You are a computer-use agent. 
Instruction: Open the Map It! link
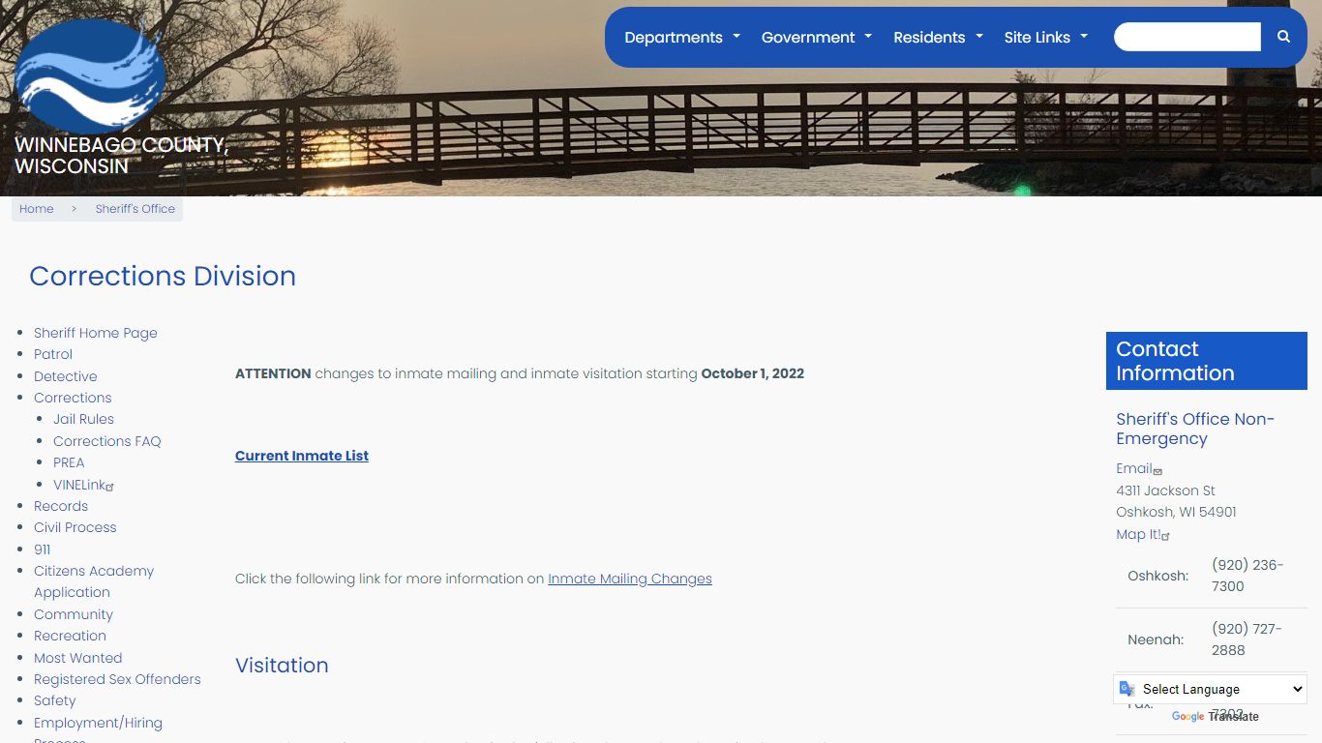coord(1143,534)
